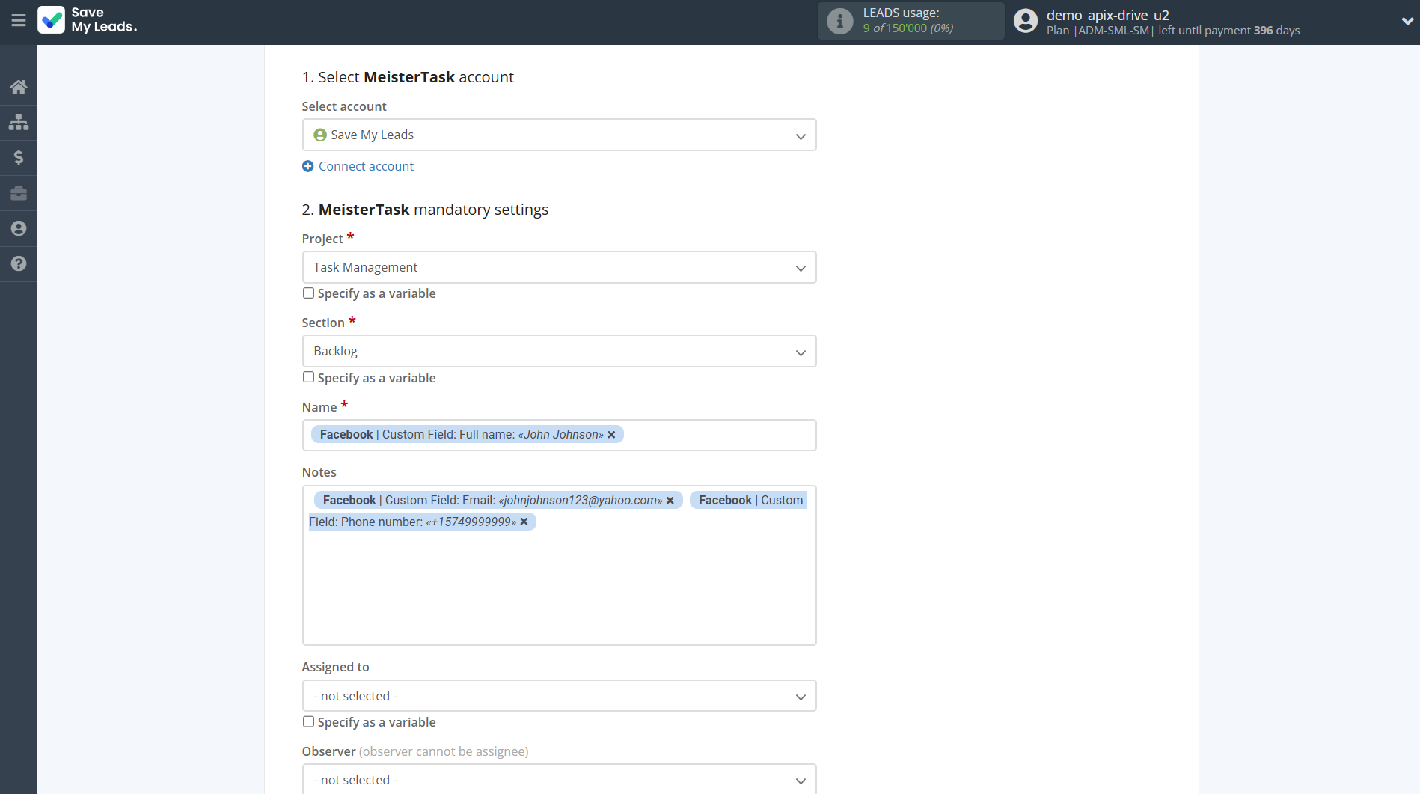This screenshot has width=1420, height=794.
Task: Open the Connections section in the sidebar
Action: click(x=18, y=122)
